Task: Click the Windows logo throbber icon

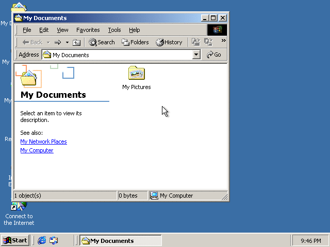Action: tap(217, 30)
